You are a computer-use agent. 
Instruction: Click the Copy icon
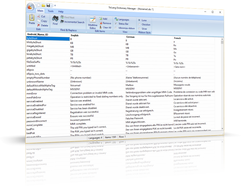39,21
